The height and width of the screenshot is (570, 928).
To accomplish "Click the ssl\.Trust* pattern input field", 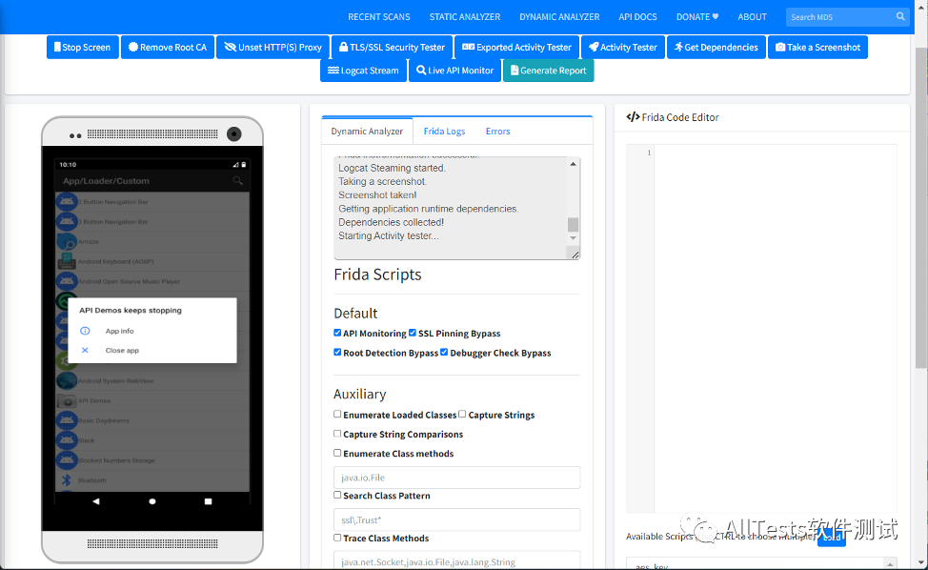I will click(457, 519).
